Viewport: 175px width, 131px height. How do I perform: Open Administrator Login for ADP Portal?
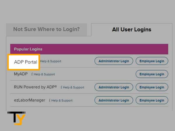(x=114, y=61)
